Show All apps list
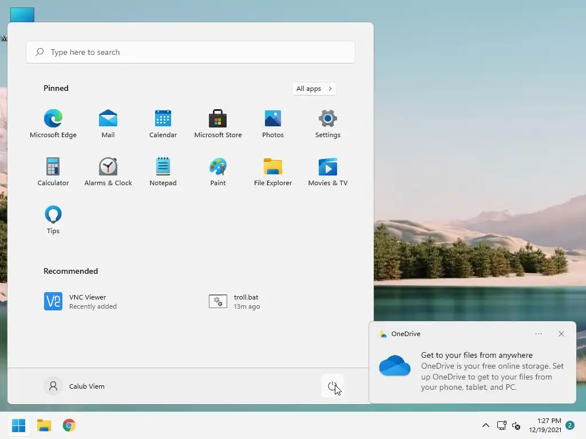The width and height of the screenshot is (586, 439). (x=314, y=89)
